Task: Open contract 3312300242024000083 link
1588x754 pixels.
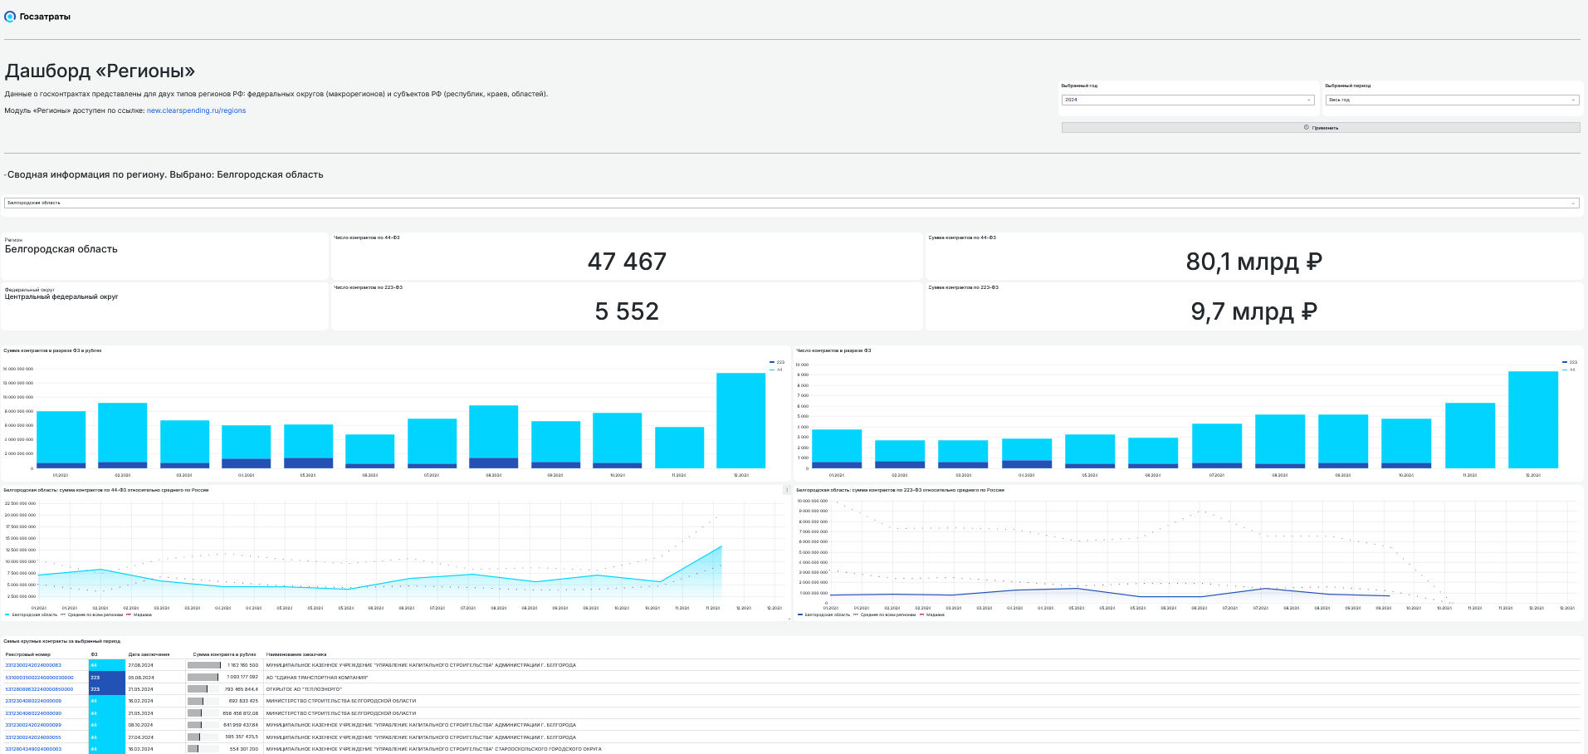Action: click(x=33, y=665)
